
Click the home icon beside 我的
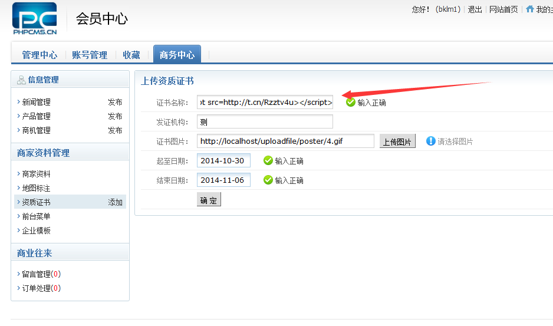coord(530,9)
